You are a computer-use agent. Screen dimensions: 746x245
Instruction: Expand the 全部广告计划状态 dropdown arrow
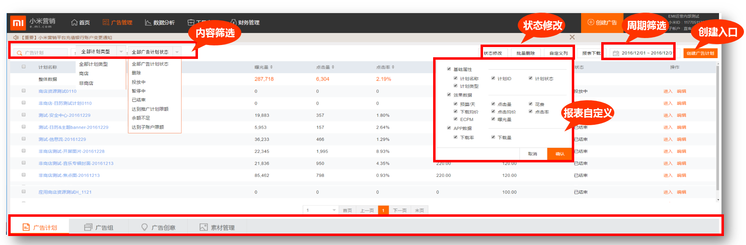pyautogui.click(x=177, y=52)
